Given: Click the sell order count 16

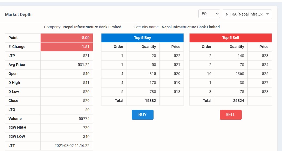Looking at the screenshot, I should point(209,74).
